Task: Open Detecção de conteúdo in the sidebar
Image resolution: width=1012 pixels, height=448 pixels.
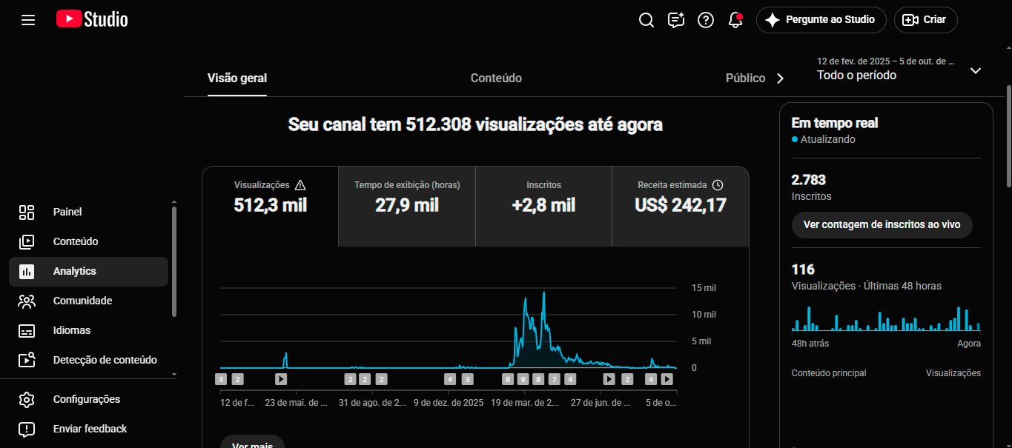Action: (88, 360)
